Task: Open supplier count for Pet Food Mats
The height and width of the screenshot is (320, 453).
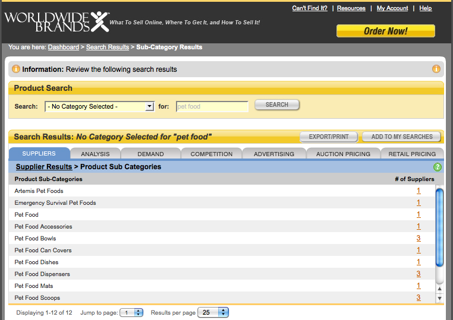Action: point(419,286)
